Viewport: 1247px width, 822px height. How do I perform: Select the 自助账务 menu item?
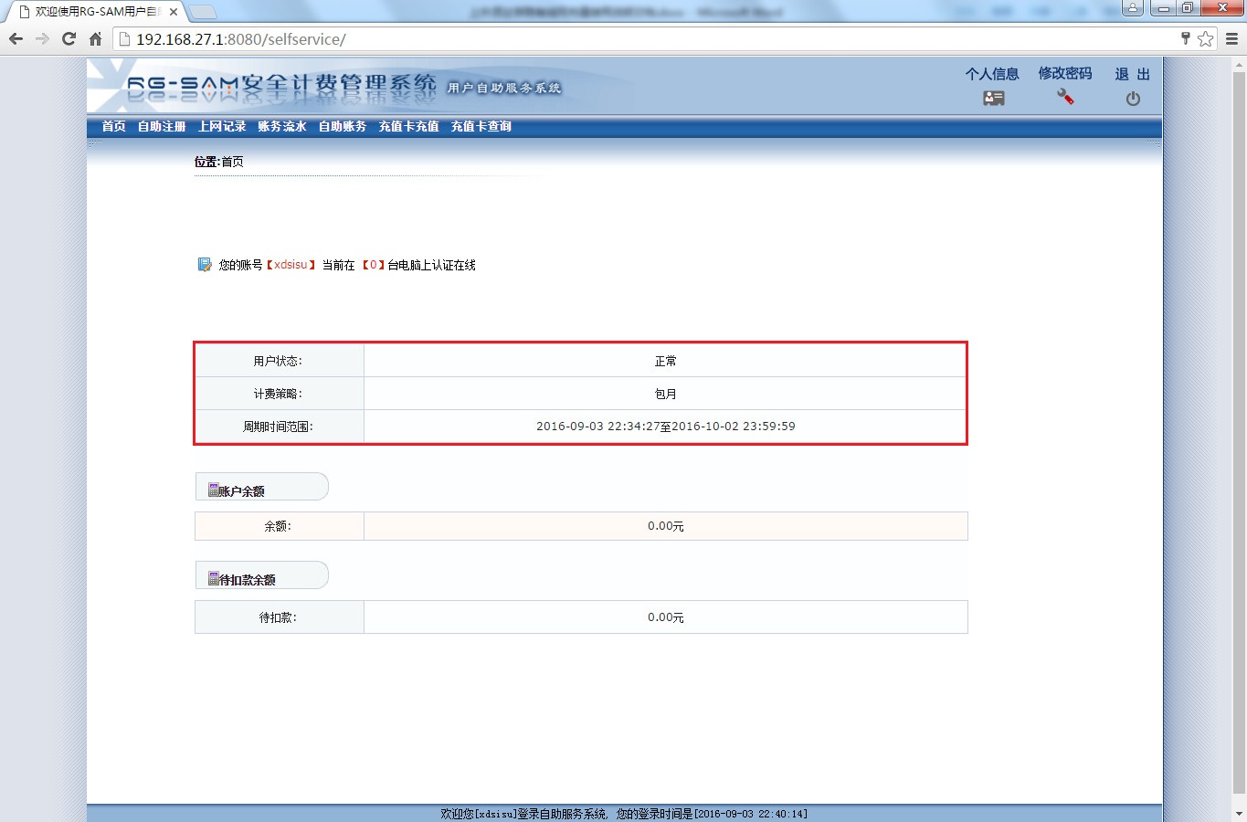tap(343, 126)
